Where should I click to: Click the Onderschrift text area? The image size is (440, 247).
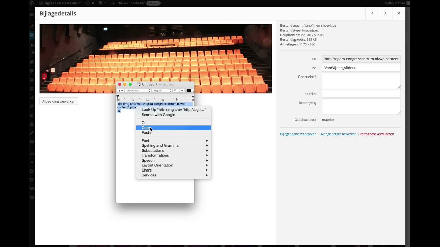tap(361, 81)
